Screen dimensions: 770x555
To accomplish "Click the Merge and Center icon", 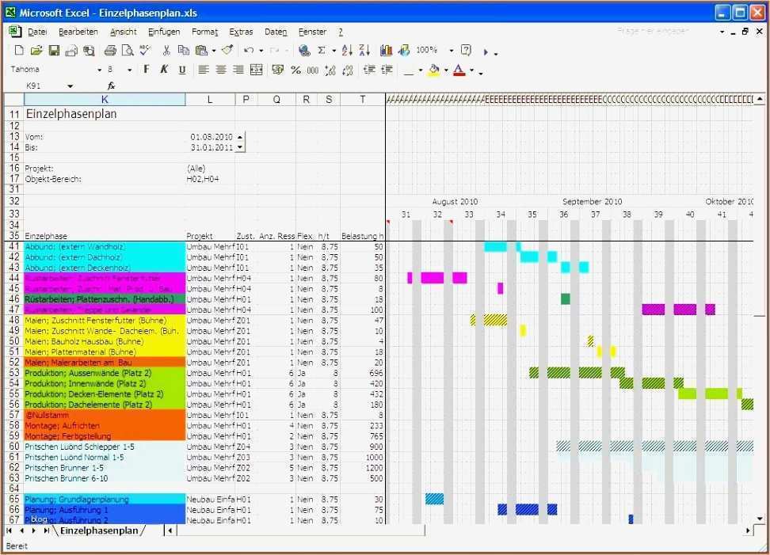I will pyautogui.click(x=257, y=70).
